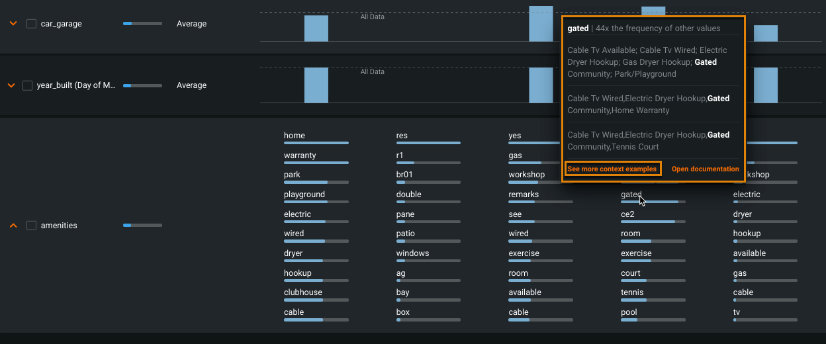Click Average label in year_built row
The image size is (826, 344).
click(x=191, y=85)
